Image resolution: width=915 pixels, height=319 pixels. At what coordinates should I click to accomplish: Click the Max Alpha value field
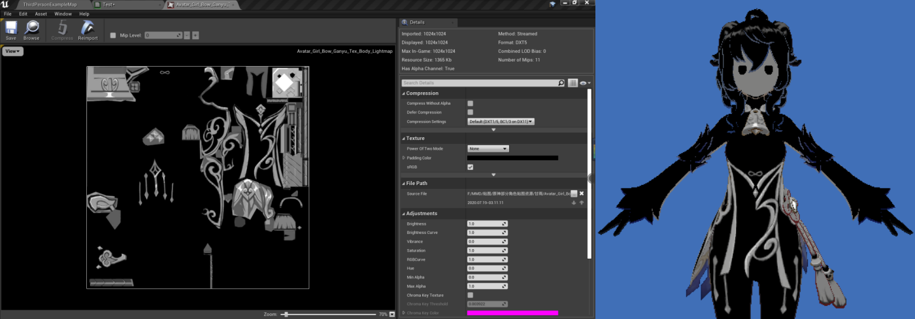click(x=488, y=286)
